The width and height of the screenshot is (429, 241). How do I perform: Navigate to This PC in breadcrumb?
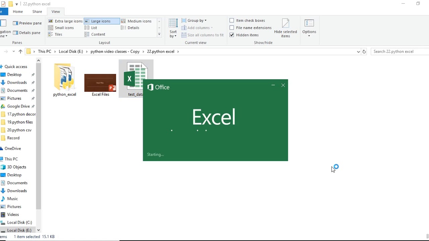(x=45, y=52)
